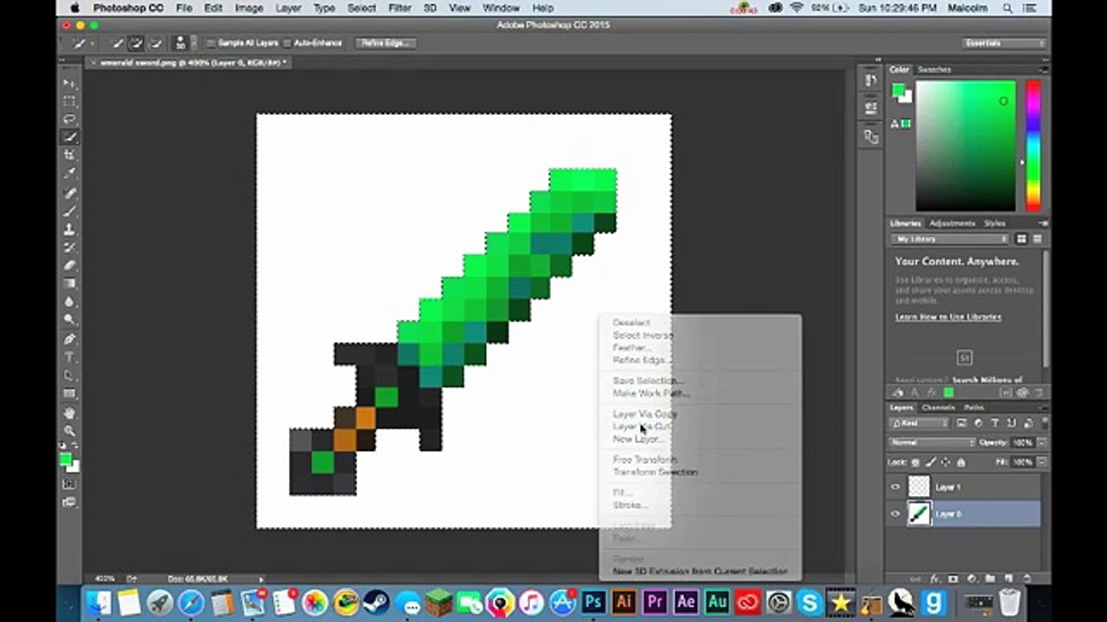Select the Pen tool
This screenshot has width=1107, height=622.
click(70, 340)
